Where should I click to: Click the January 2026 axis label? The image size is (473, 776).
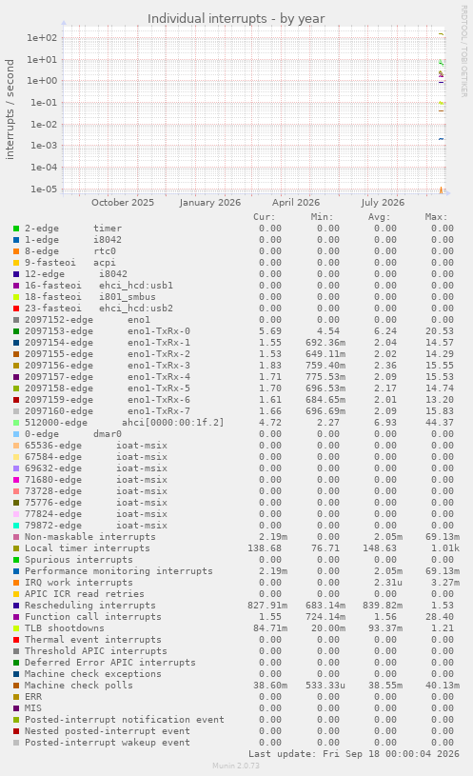209,203
